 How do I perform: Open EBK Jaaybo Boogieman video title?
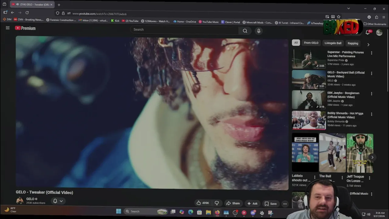(343, 95)
